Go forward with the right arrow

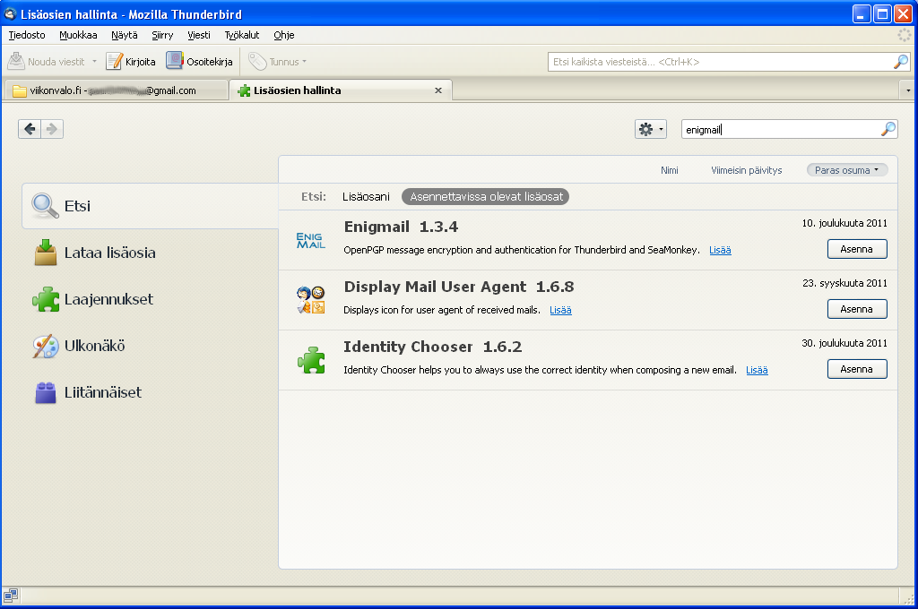point(52,129)
